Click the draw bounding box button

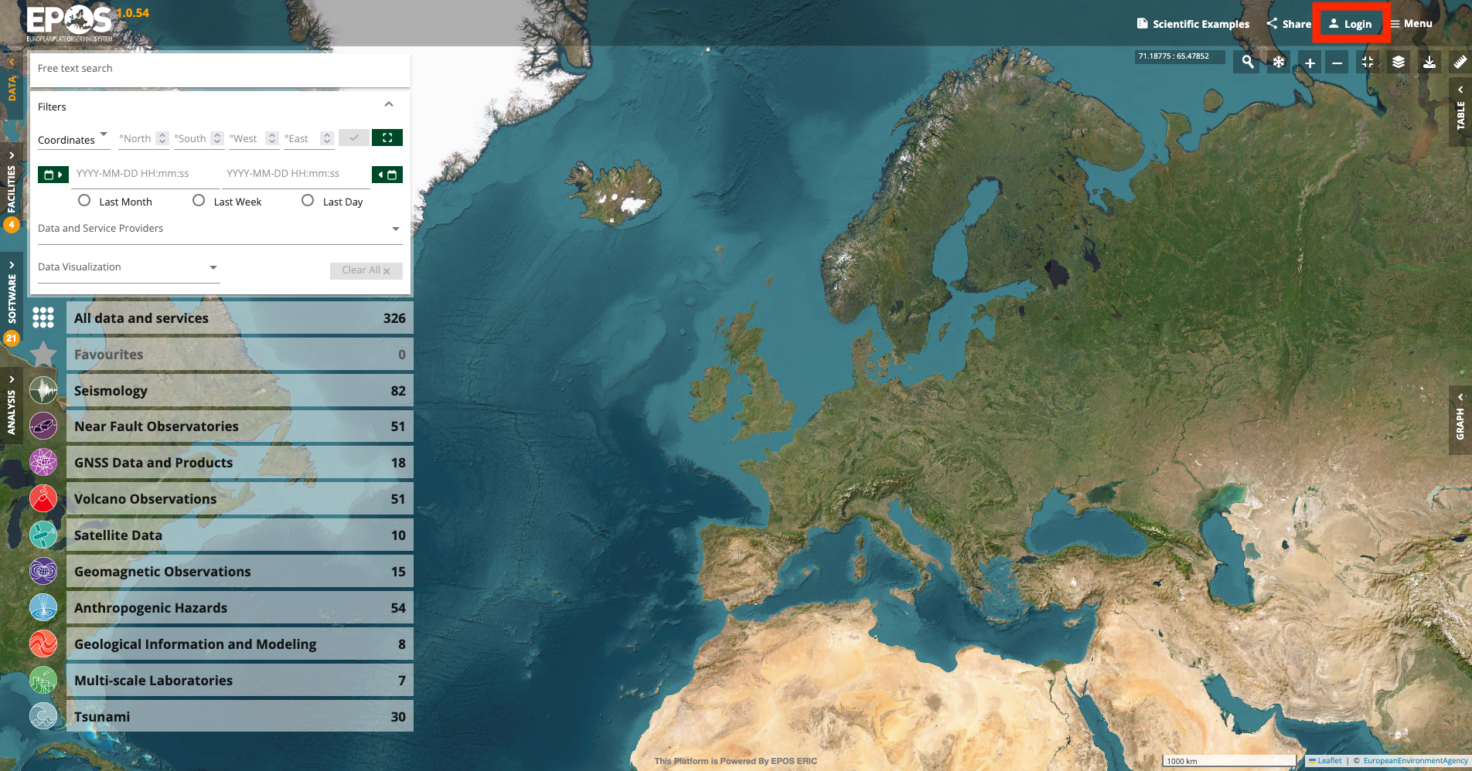point(387,138)
